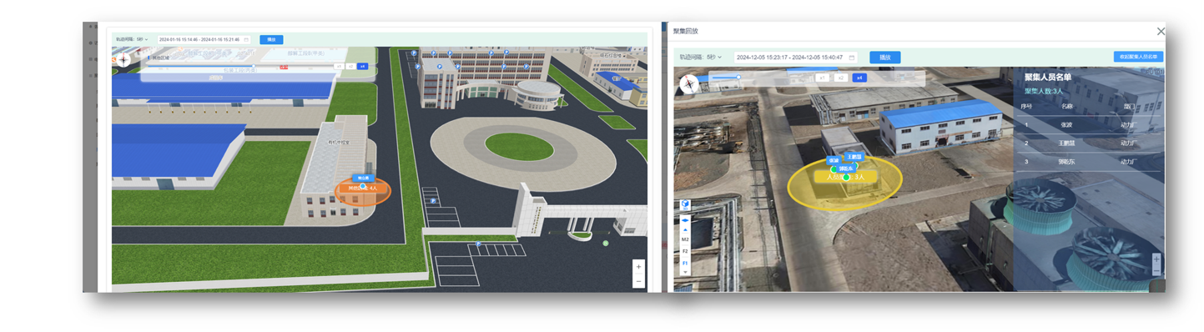Viewport: 1204px width, 332px height.
Task: Select x1 playback speed in right map
Action: (822, 78)
